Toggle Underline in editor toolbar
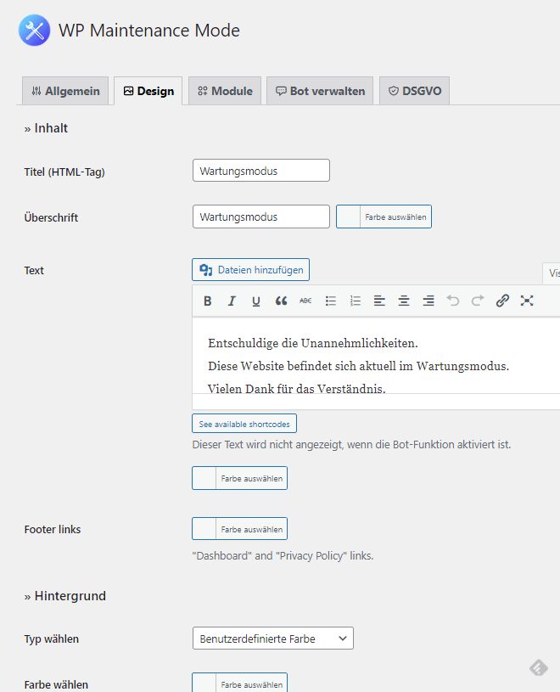 (x=256, y=301)
